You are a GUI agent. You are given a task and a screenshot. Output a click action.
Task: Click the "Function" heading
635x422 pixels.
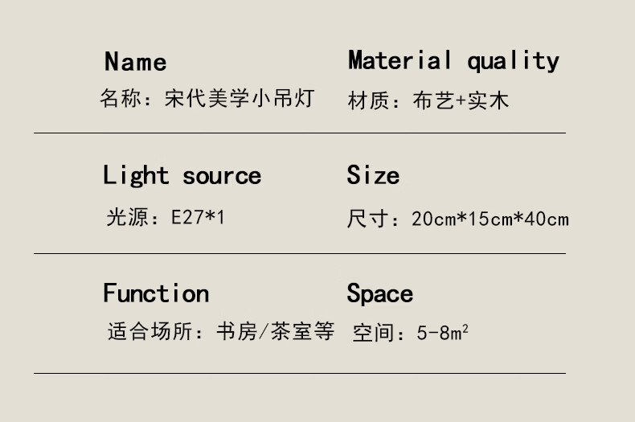coord(156,293)
